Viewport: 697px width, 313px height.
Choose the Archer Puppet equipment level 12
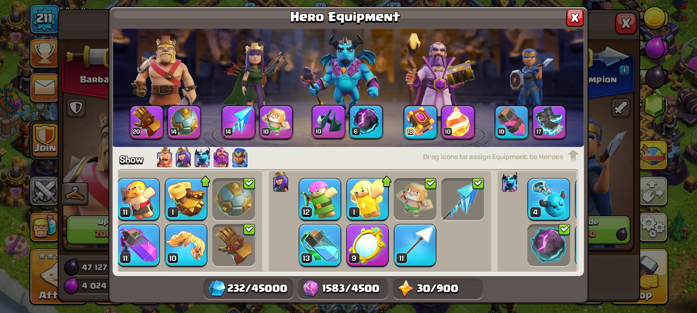pos(319,199)
